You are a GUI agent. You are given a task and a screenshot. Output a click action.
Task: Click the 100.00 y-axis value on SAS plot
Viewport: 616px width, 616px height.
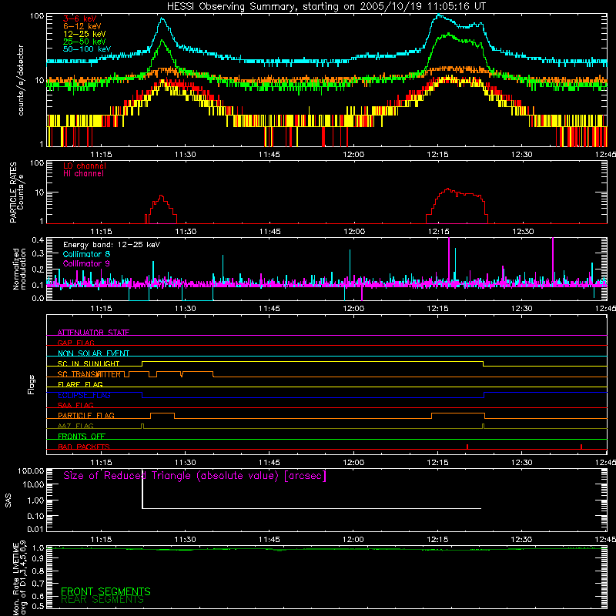[31, 470]
